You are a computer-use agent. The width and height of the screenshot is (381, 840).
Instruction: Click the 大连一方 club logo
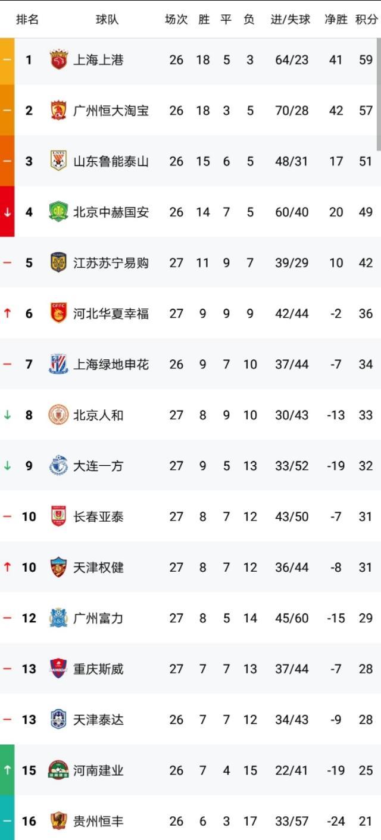coord(58,466)
